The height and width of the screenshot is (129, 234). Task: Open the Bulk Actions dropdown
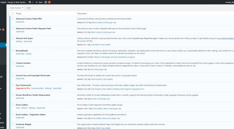pos(17,8)
